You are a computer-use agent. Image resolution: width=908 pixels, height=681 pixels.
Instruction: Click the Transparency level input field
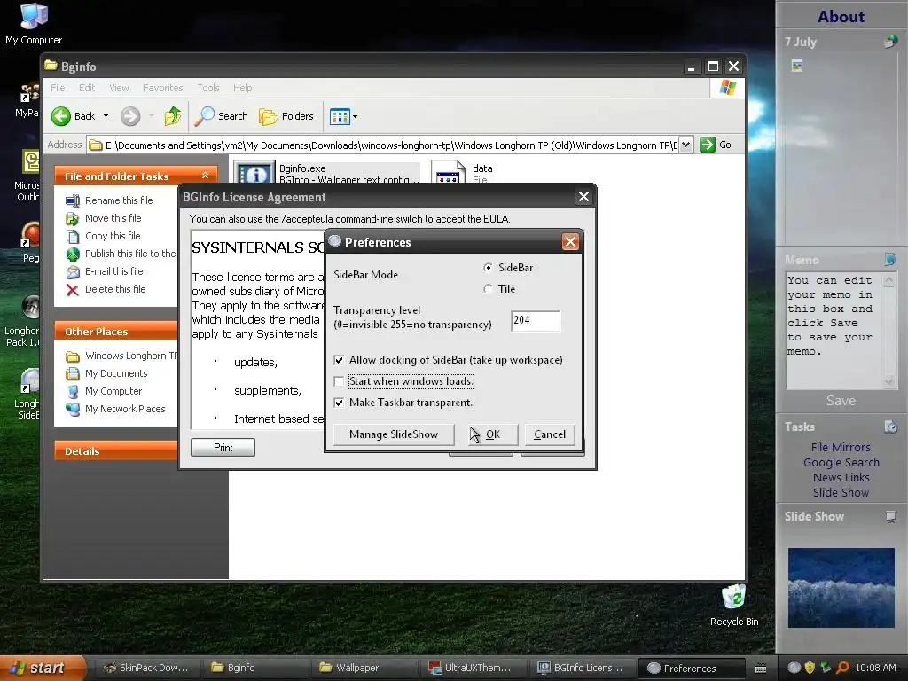[536, 320]
